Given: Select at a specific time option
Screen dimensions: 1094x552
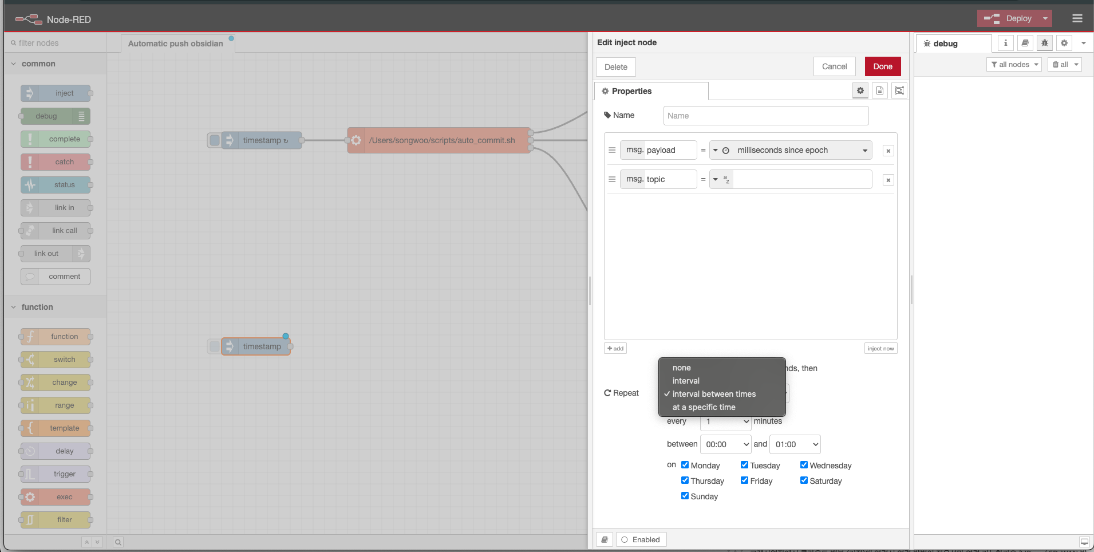Looking at the screenshot, I should click(722, 407).
